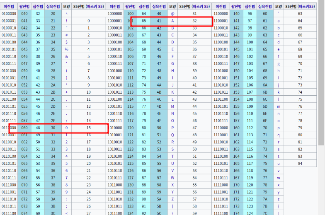The image size is (325, 215).
Task: Open uppercase P link in row 1010000
Action: pyautogui.click(x=172, y=128)
